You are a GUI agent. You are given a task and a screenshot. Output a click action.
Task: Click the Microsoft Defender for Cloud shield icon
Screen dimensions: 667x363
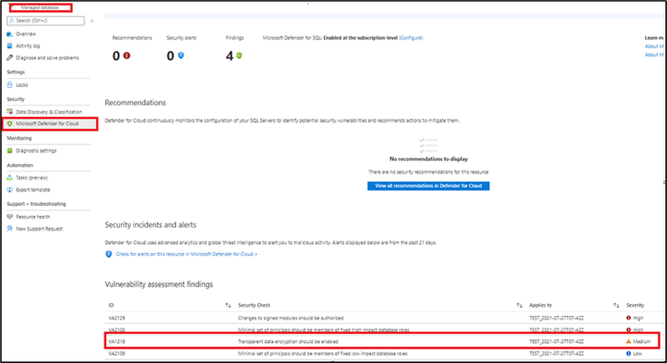[x=10, y=123]
